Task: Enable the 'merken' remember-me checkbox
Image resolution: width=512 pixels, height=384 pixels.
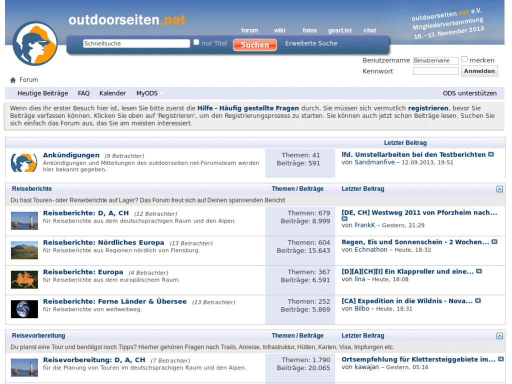Action: point(464,59)
